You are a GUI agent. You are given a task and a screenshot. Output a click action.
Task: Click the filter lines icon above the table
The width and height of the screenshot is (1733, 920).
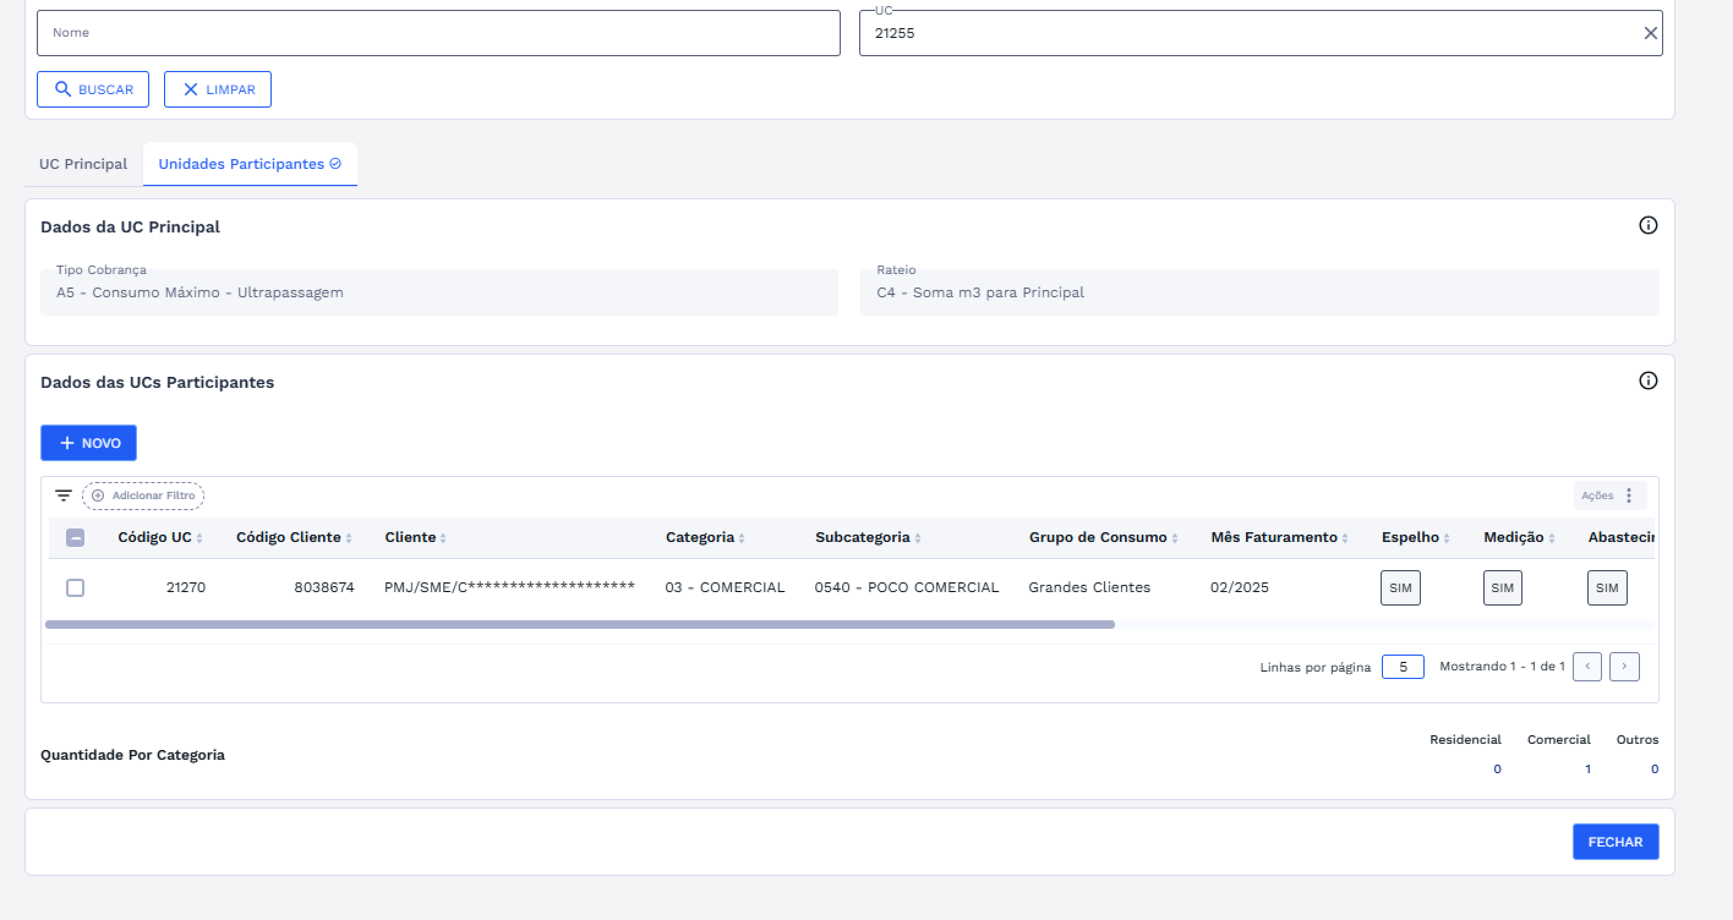pyautogui.click(x=63, y=495)
